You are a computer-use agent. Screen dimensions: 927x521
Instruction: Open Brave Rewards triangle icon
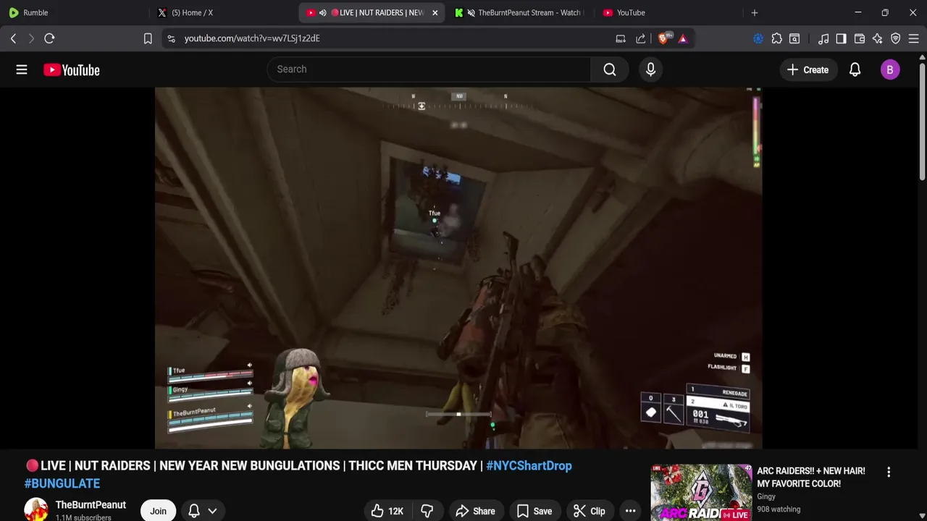click(x=683, y=38)
